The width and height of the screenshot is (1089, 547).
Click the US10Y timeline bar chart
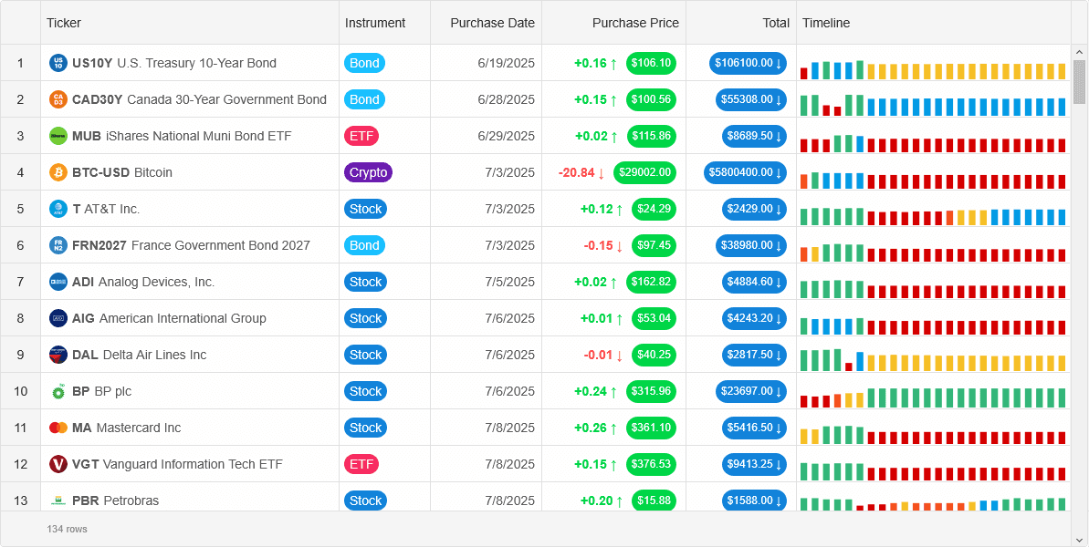(x=933, y=70)
